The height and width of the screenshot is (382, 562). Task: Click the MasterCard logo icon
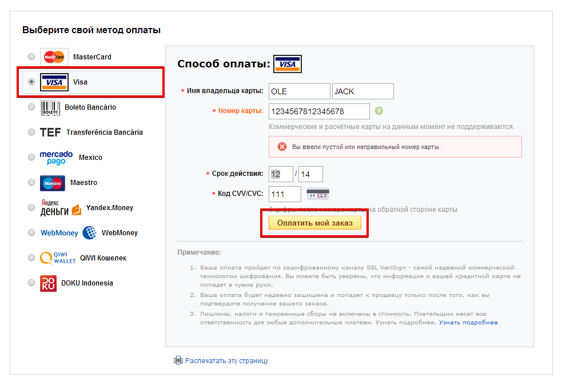[x=54, y=57]
